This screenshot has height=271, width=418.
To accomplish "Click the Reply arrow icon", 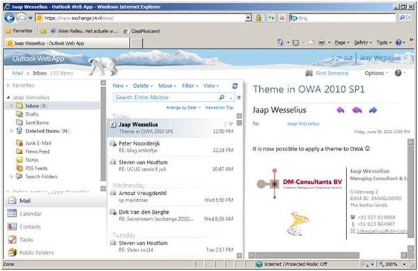I will pyautogui.click(x=341, y=110).
